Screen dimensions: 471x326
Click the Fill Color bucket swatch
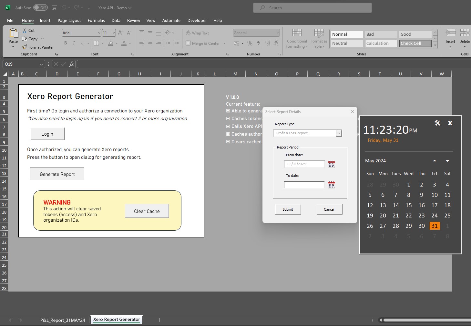pyautogui.click(x=111, y=43)
